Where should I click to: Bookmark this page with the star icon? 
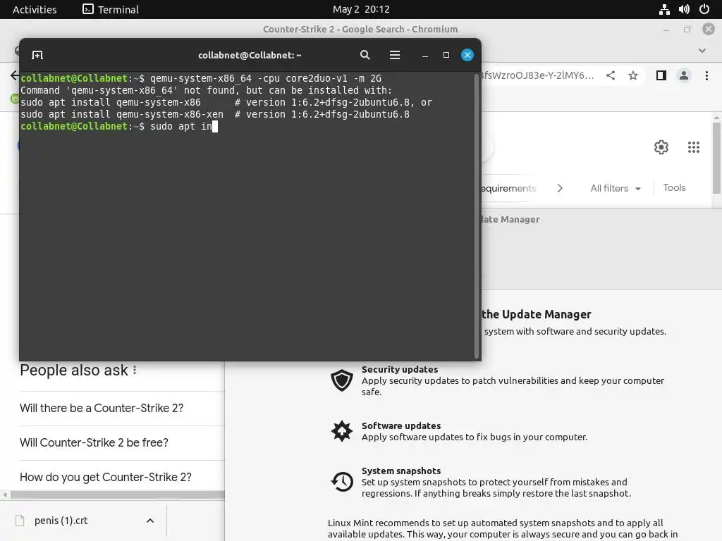coord(633,75)
